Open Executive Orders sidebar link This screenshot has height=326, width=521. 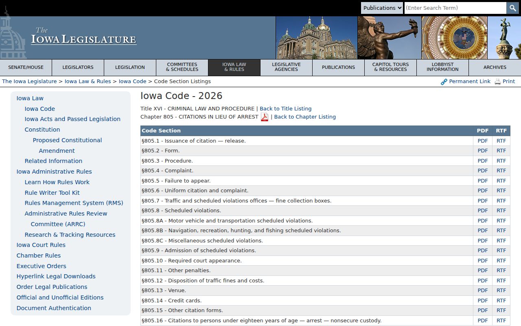click(x=41, y=266)
